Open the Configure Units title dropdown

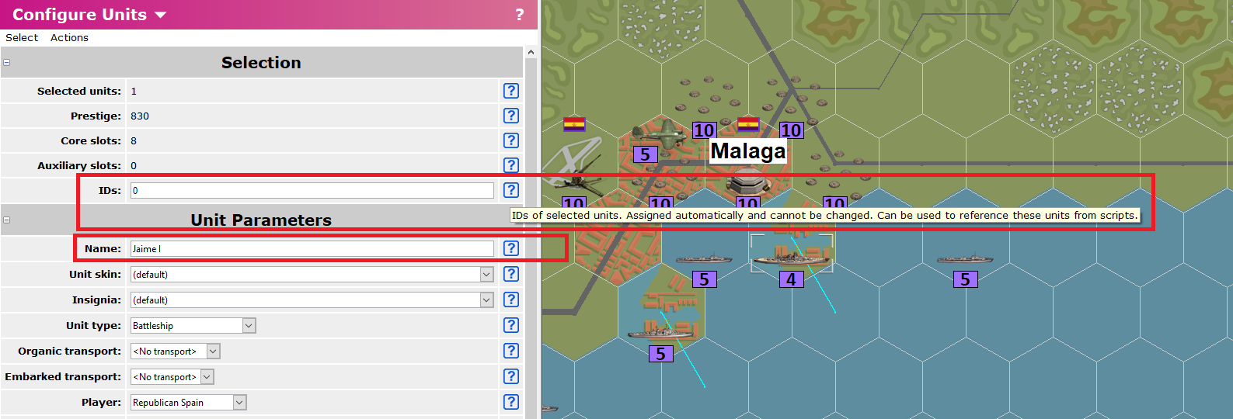(161, 15)
